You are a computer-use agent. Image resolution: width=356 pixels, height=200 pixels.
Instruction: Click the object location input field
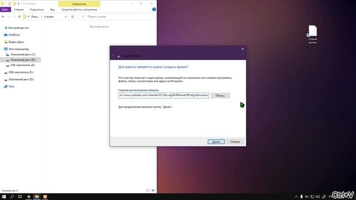tap(164, 95)
